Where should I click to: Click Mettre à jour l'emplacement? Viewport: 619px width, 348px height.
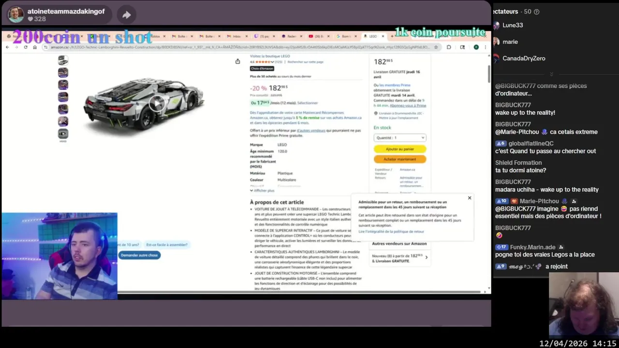pos(398,118)
